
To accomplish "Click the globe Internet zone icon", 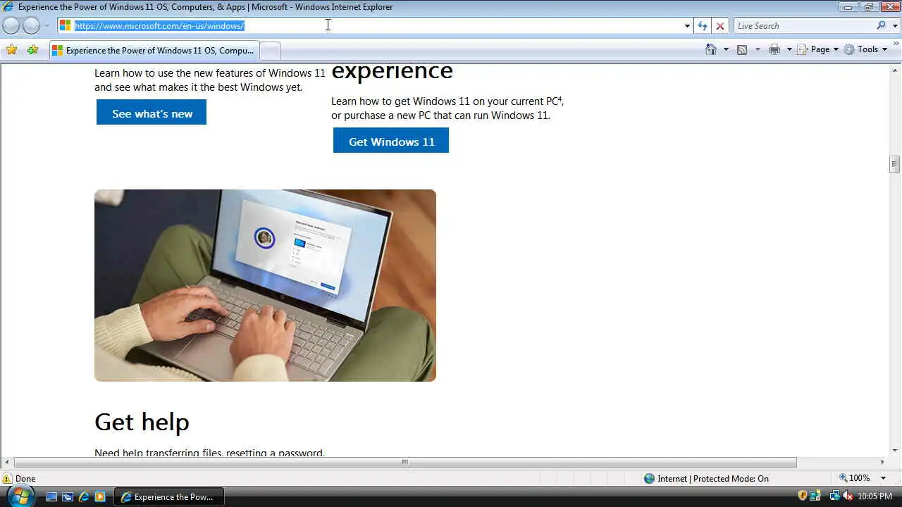I will tap(649, 478).
